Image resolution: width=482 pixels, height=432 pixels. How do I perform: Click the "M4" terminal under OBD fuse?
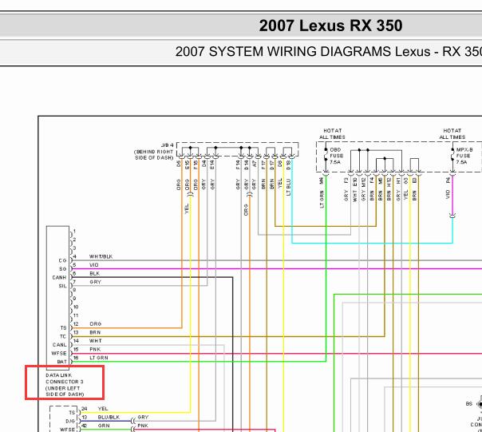pos(322,180)
